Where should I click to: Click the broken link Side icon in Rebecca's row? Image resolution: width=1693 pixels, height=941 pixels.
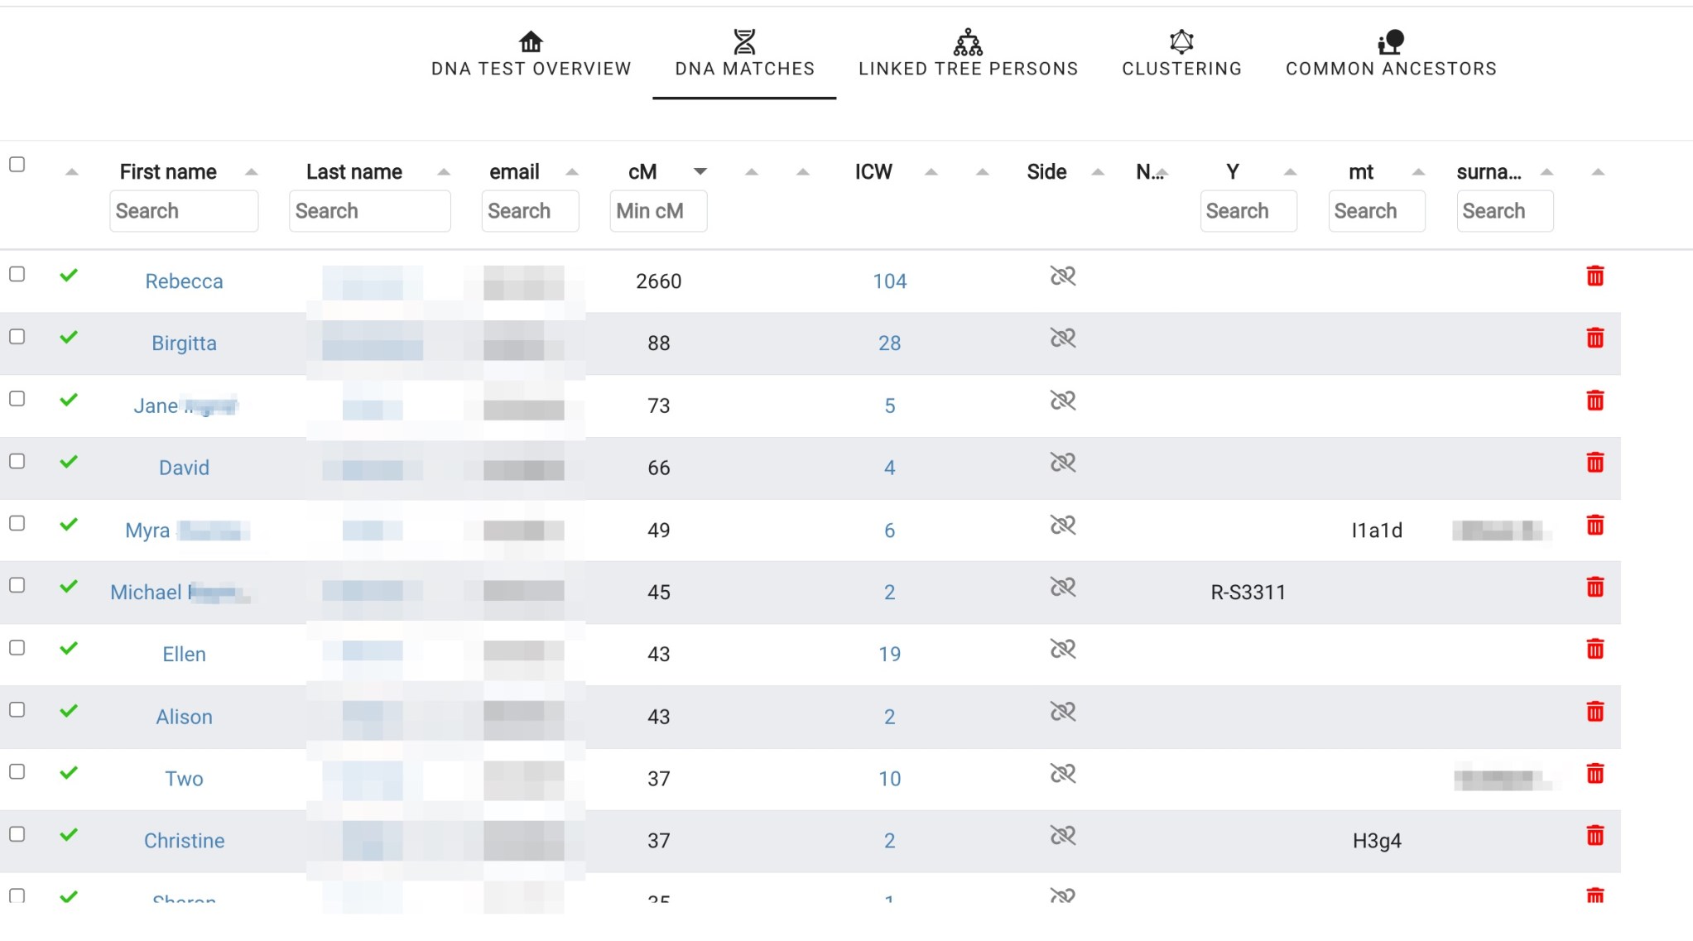coord(1061,276)
